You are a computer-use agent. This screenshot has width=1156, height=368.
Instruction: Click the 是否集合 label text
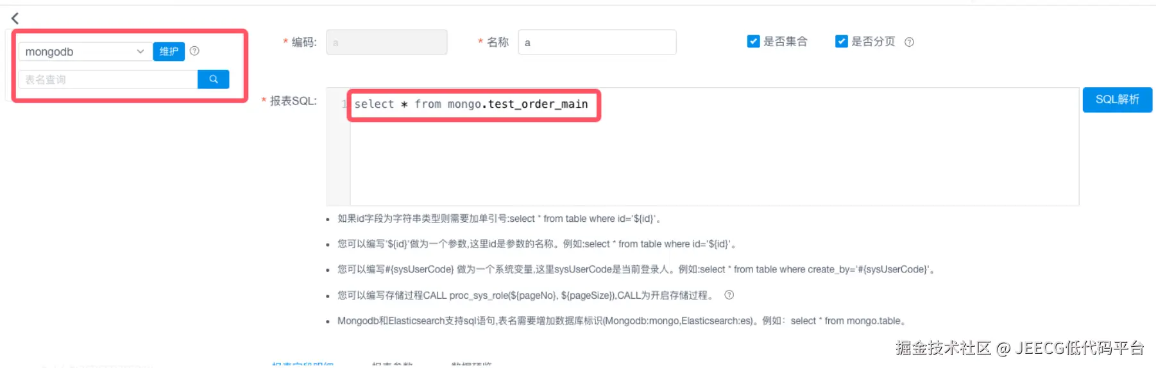785,42
